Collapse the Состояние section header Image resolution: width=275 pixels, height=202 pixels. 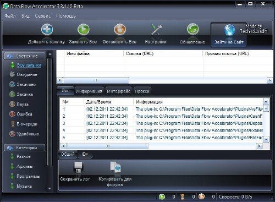click(x=24, y=56)
